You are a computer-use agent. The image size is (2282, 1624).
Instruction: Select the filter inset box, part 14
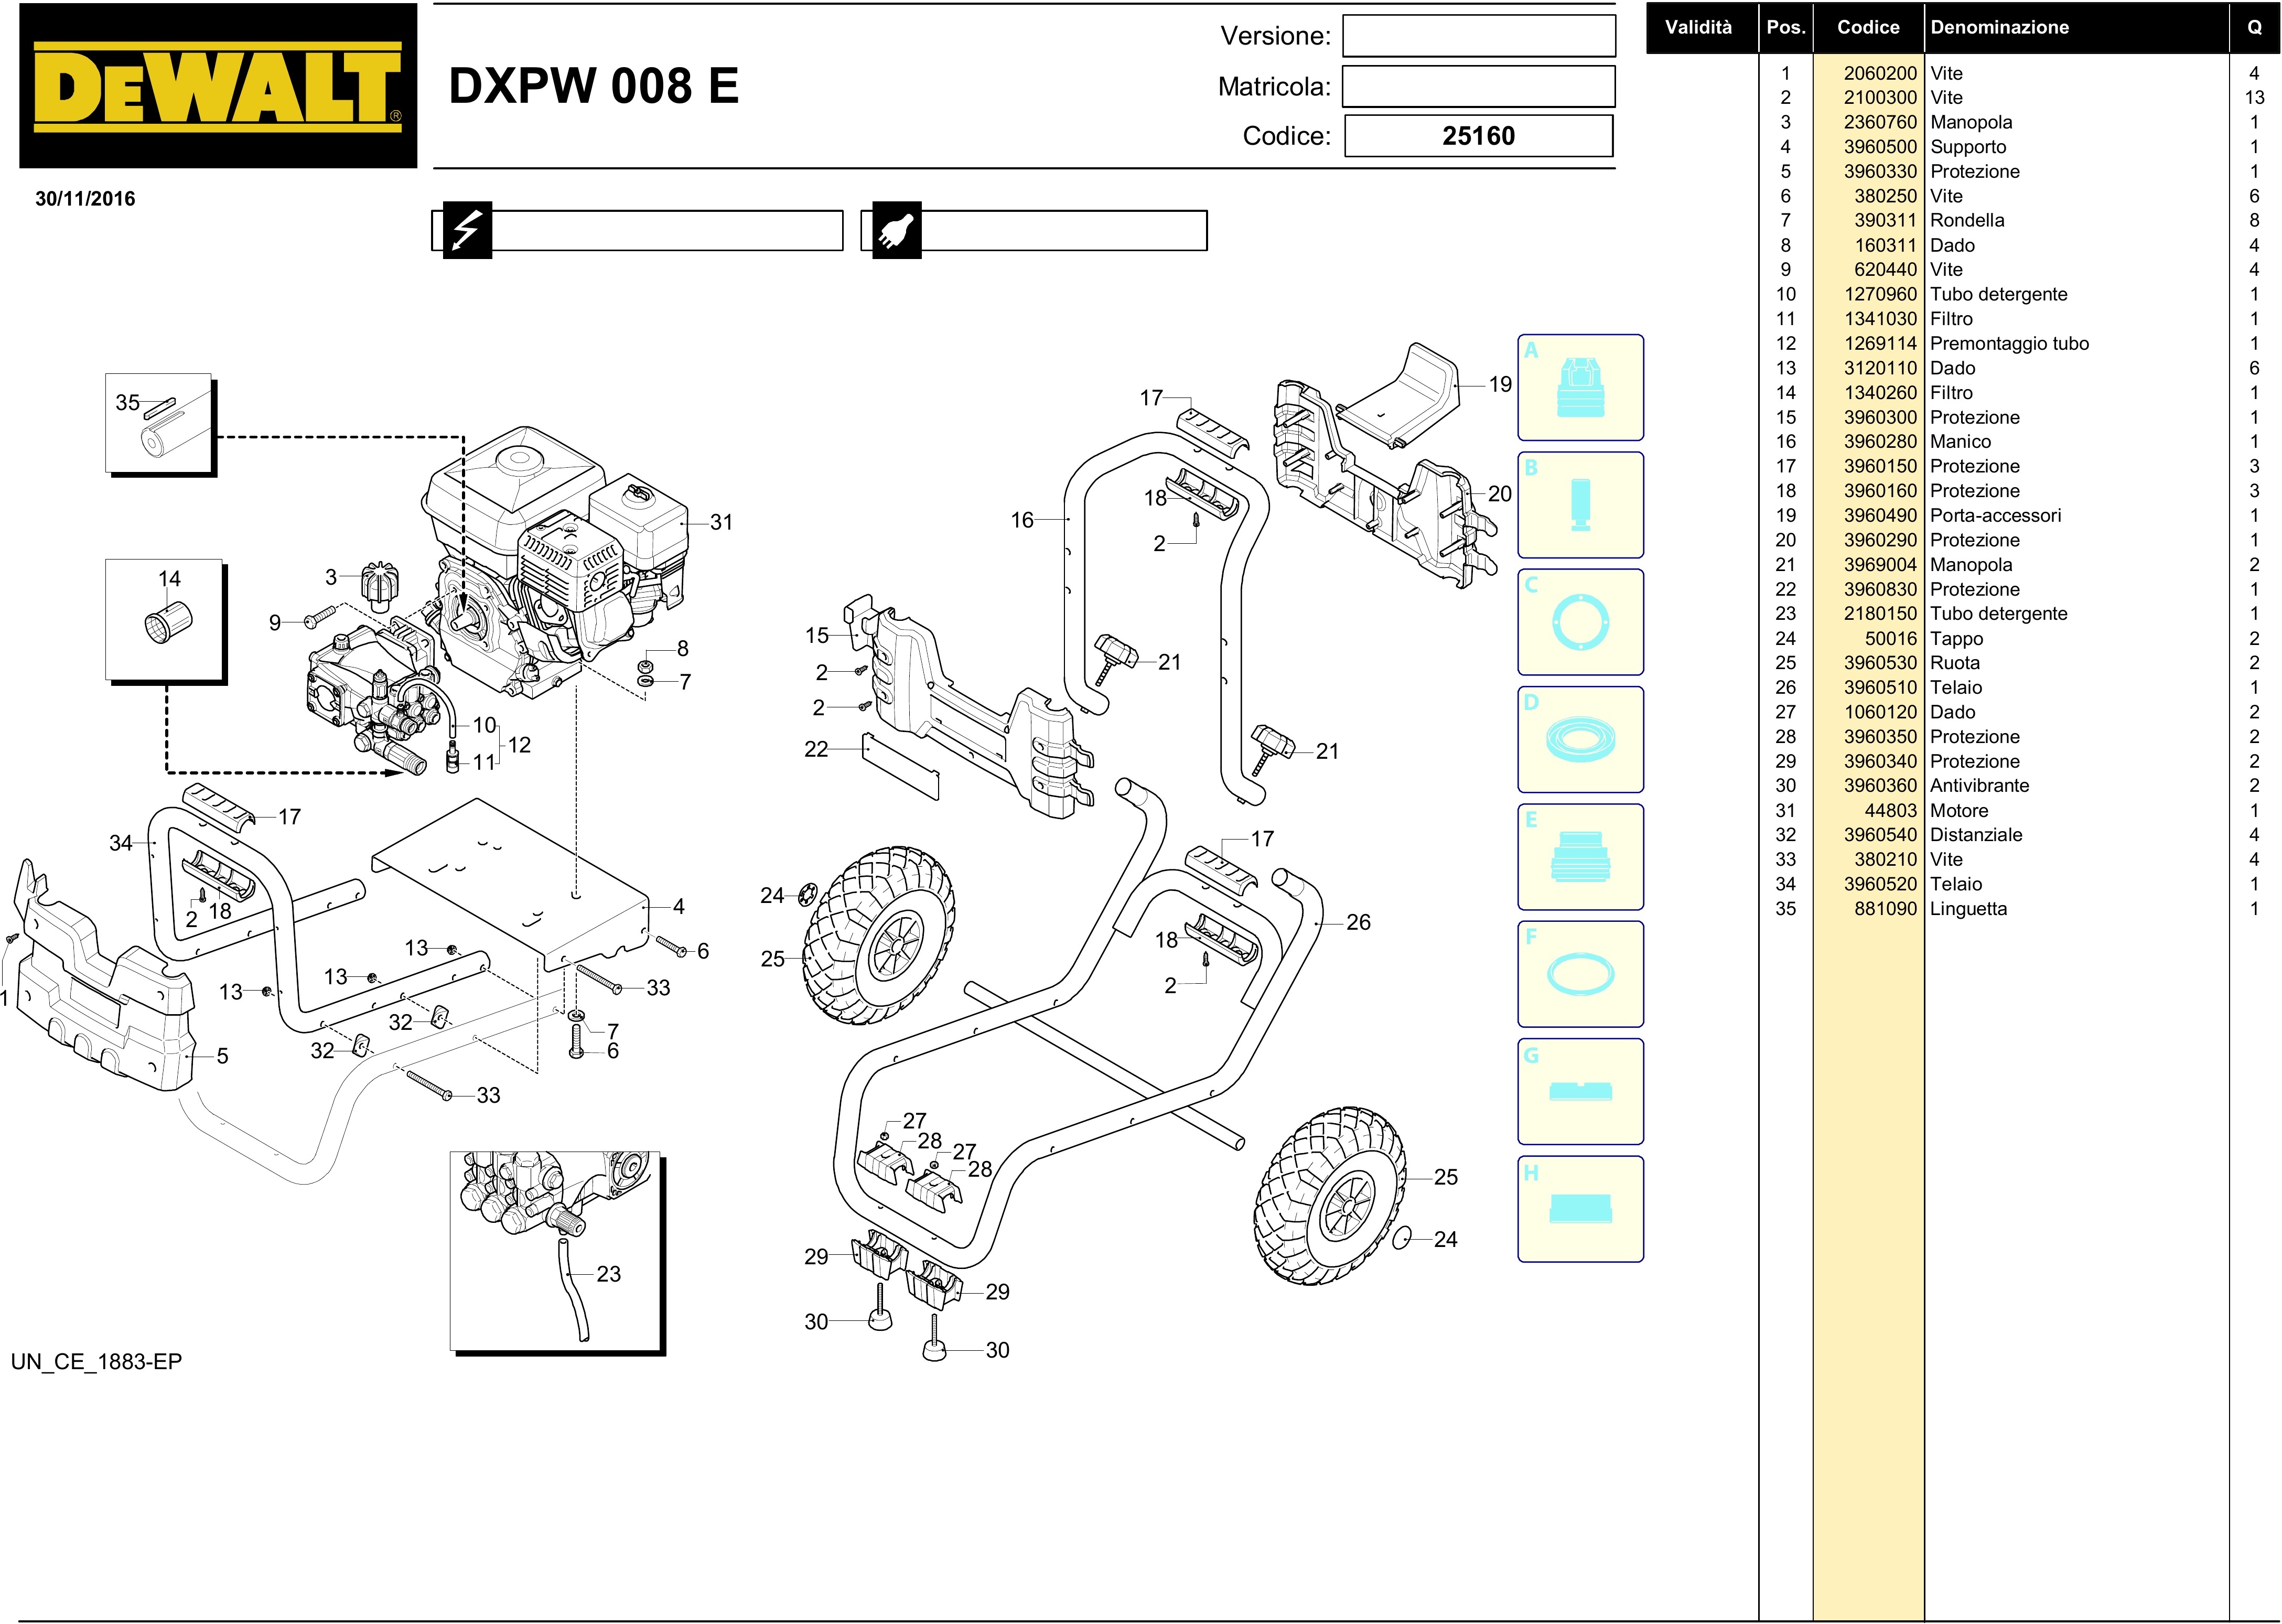pyautogui.click(x=165, y=621)
